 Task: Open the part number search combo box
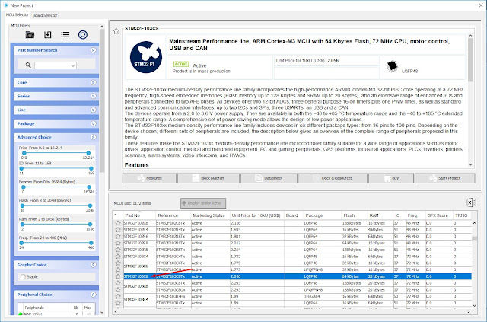pos(56,65)
